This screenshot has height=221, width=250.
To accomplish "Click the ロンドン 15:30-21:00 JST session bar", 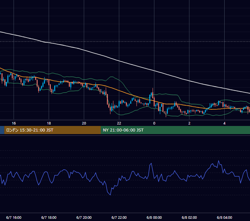I will 53,130.
